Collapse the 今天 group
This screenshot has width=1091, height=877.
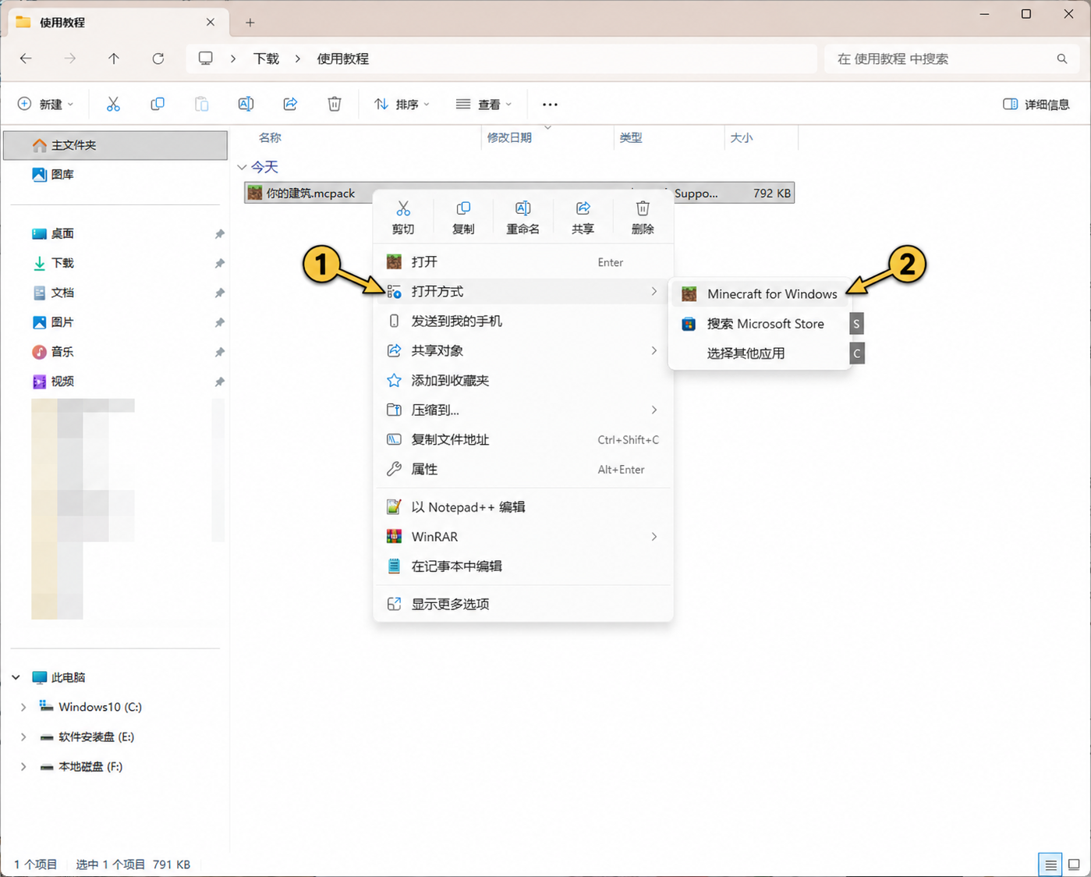242,167
